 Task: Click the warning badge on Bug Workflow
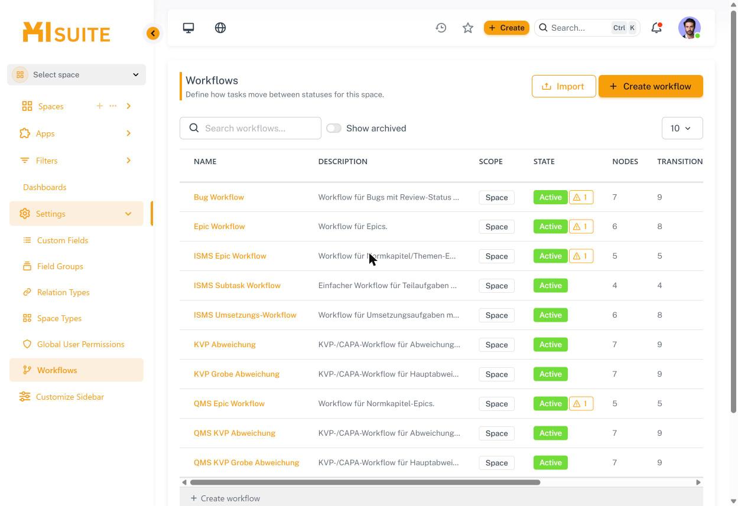[x=581, y=197]
